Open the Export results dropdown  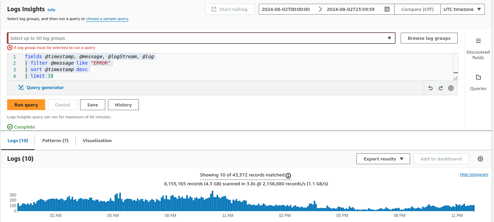383,159
